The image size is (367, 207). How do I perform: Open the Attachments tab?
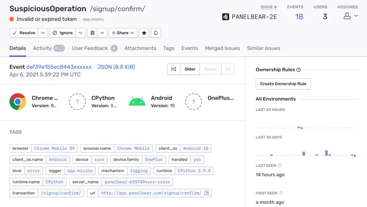click(140, 48)
